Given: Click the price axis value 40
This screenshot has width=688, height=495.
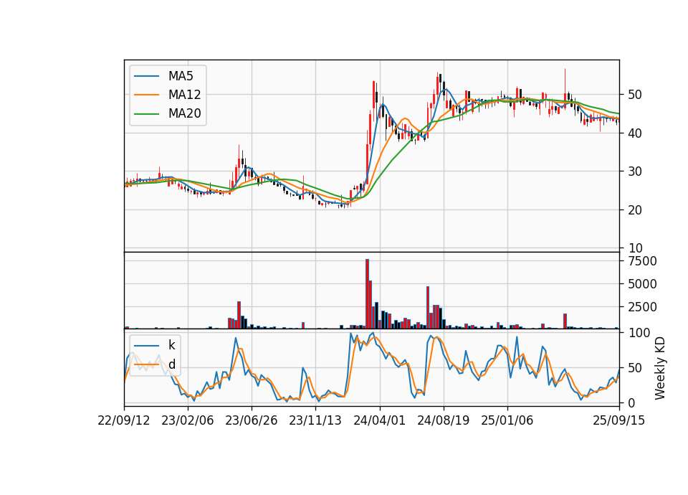Looking at the screenshot, I should click(x=635, y=133).
